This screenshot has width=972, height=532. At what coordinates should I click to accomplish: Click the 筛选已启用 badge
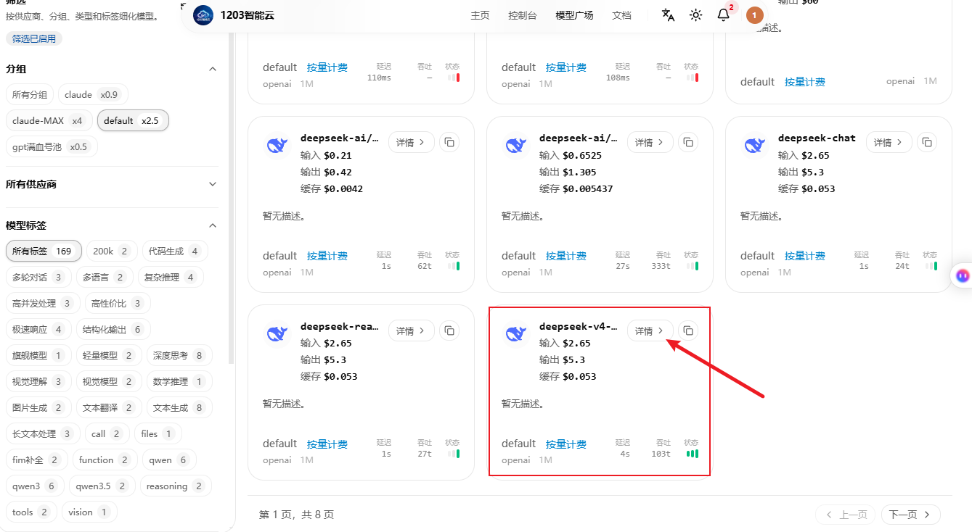34,38
